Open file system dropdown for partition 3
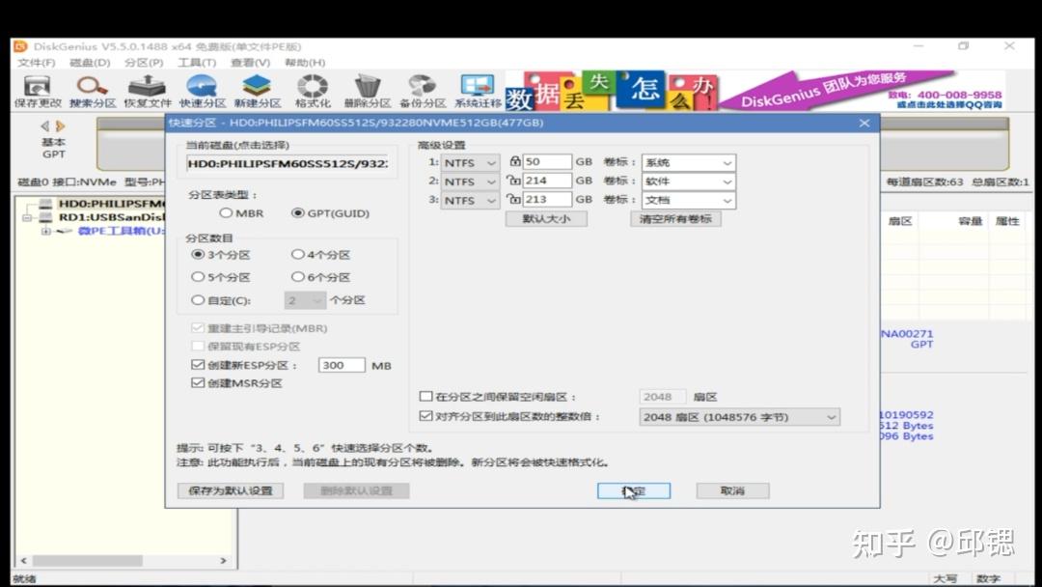1042x587 pixels. click(470, 200)
